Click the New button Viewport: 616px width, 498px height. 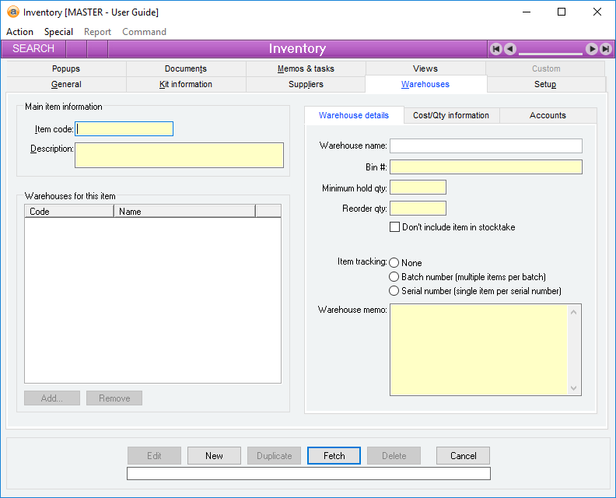215,456
